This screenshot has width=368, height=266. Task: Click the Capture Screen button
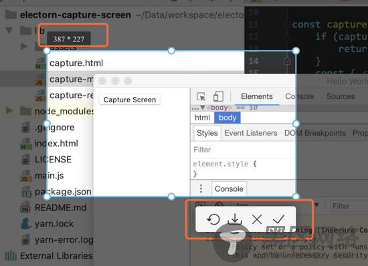(130, 100)
